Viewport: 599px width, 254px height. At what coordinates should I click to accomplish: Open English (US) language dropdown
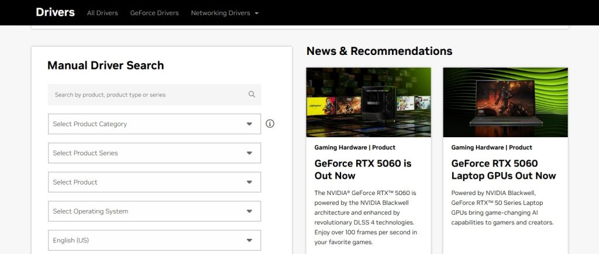click(x=154, y=240)
